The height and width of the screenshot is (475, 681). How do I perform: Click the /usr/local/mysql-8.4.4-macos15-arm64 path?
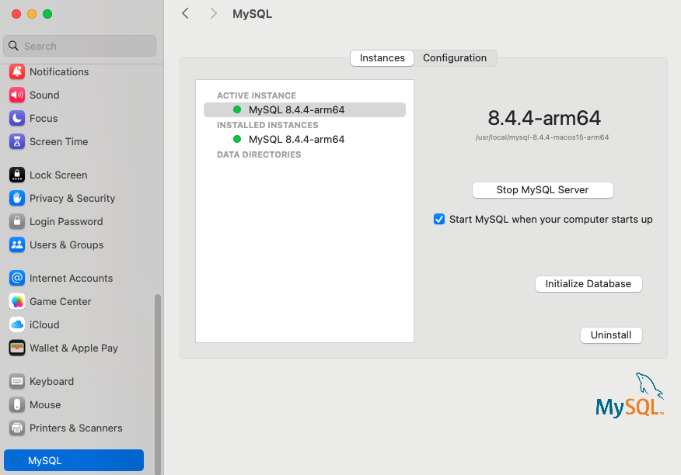[x=542, y=137]
